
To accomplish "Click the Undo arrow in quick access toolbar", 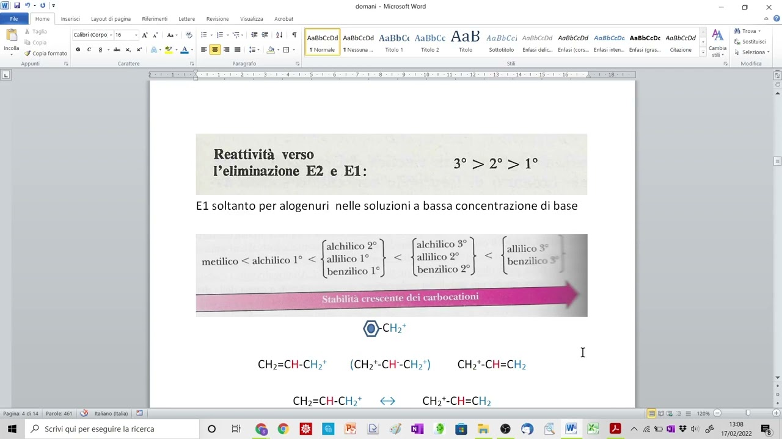I will point(27,5).
